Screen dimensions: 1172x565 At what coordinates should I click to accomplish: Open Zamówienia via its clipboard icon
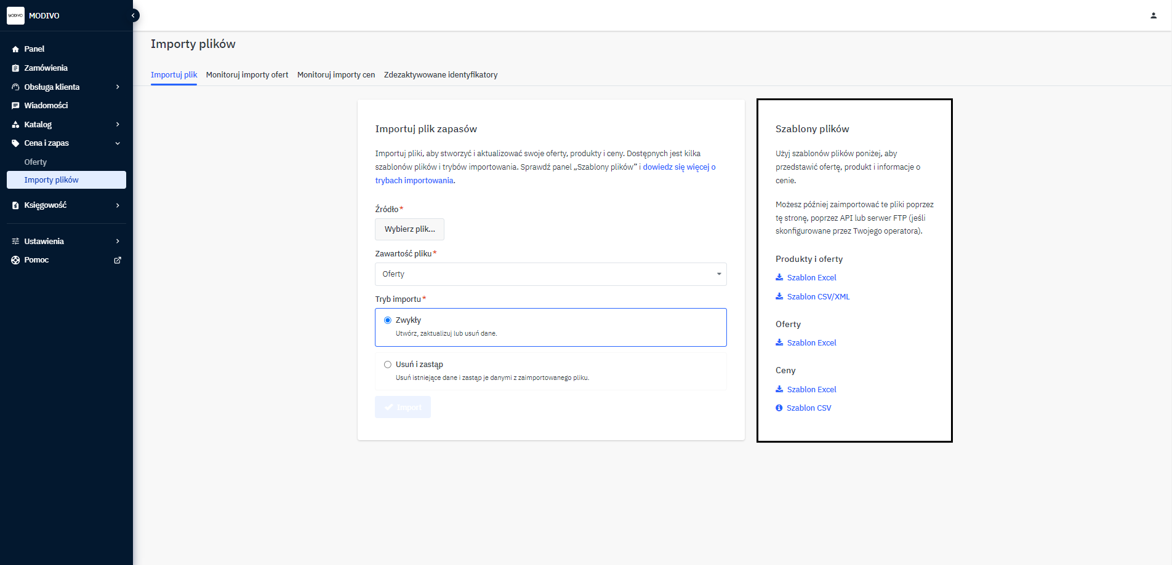[15, 68]
